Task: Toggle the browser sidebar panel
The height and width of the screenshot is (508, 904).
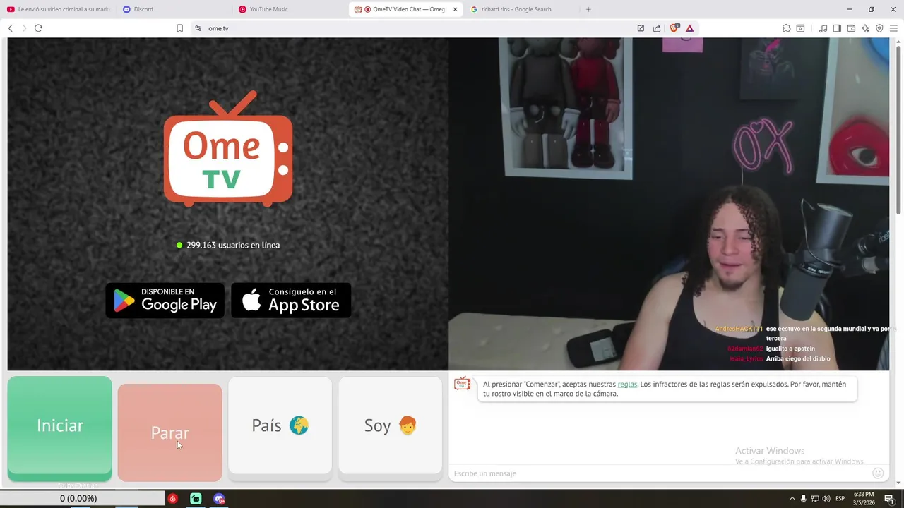Action: pyautogui.click(x=837, y=28)
